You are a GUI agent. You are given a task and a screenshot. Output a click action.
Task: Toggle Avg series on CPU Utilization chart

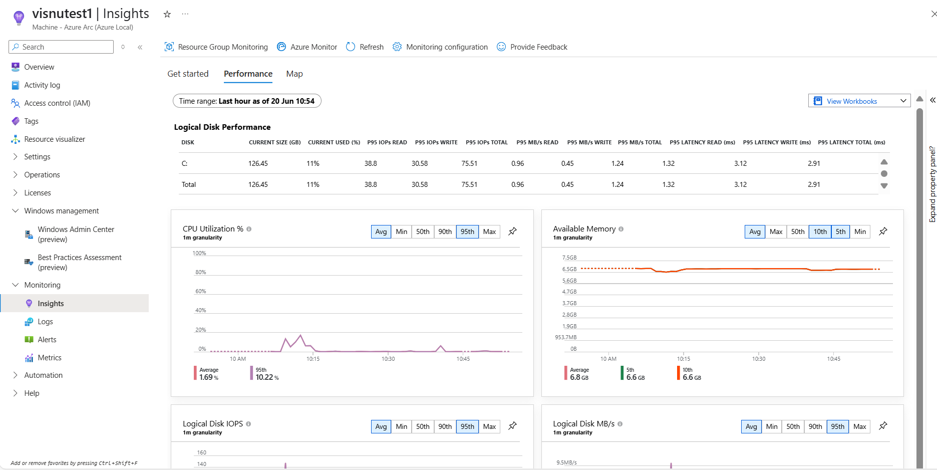pos(381,231)
